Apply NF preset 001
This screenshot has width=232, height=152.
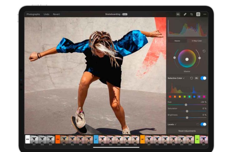click(149, 139)
